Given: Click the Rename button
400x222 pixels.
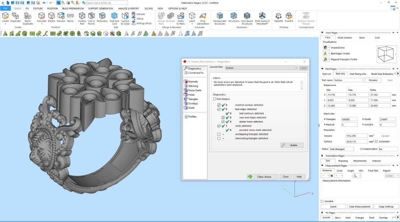Looking at the screenshot, I should pyautogui.click(x=373, y=80).
